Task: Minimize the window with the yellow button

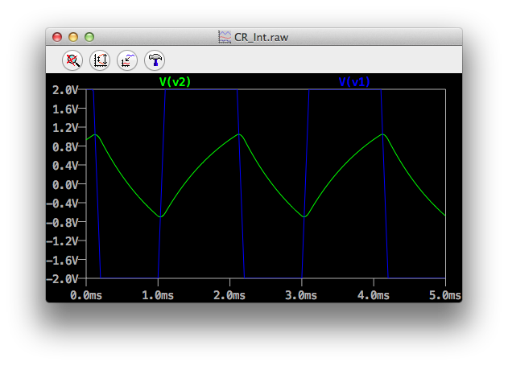Action: click(73, 37)
